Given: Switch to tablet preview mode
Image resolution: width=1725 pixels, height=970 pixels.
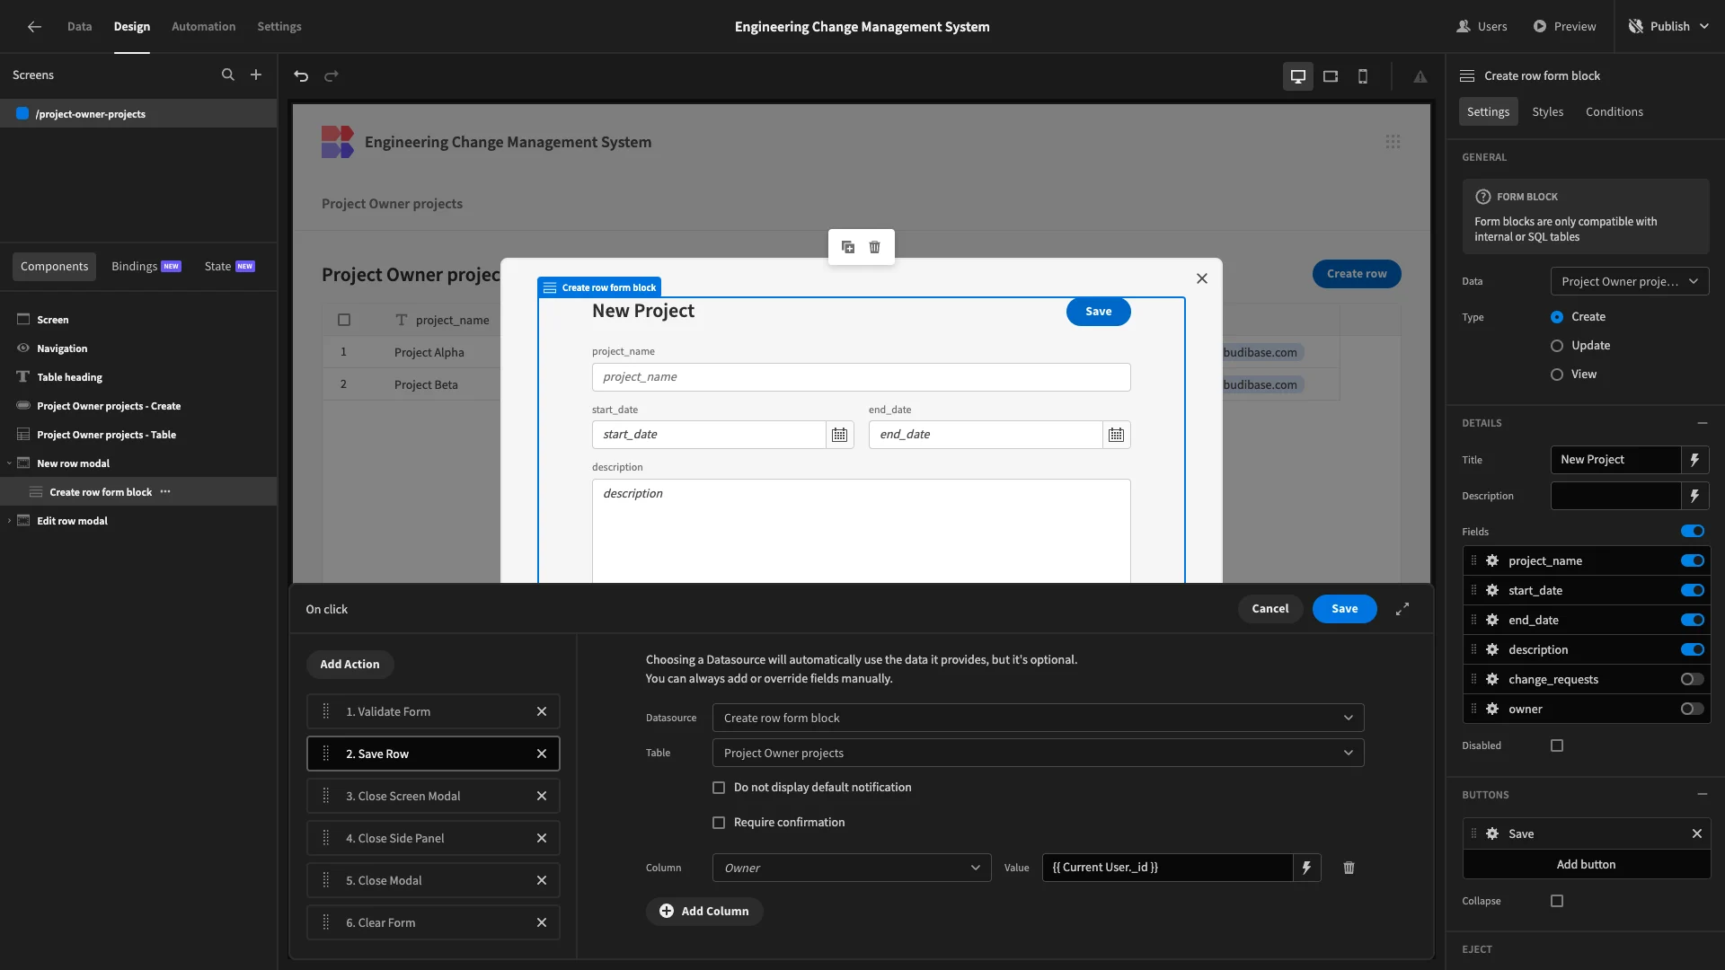Looking at the screenshot, I should tap(1331, 76).
